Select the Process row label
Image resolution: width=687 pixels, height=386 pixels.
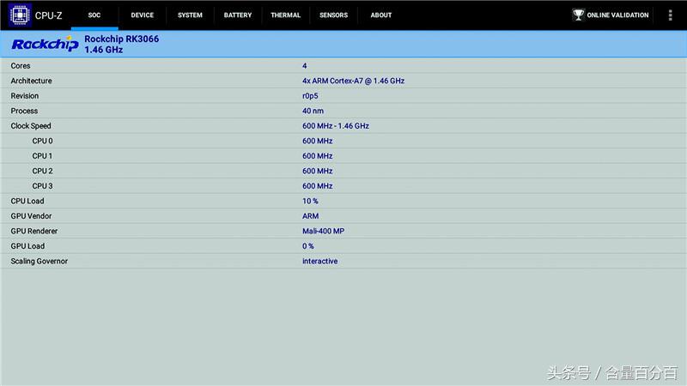tap(24, 111)
